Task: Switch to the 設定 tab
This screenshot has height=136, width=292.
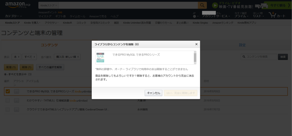Action: tap(242, 45)
